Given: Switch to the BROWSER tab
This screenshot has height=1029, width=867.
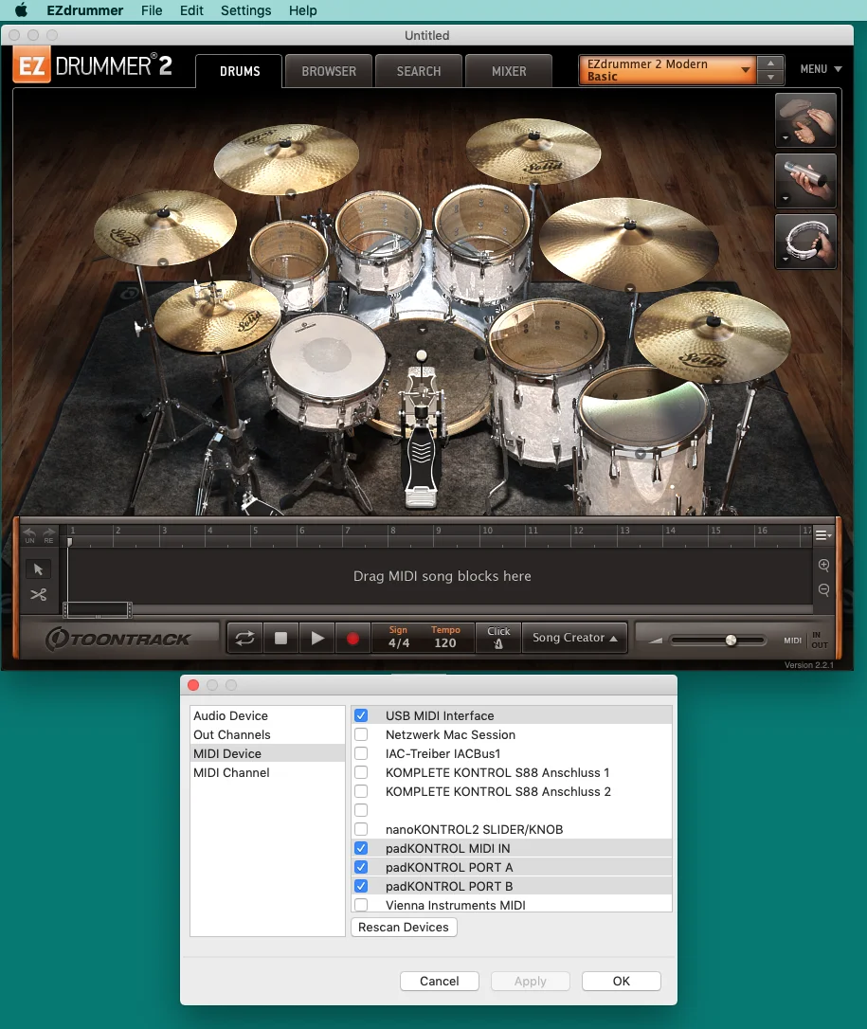Looking at the screenshot, I should pos(329,71).
